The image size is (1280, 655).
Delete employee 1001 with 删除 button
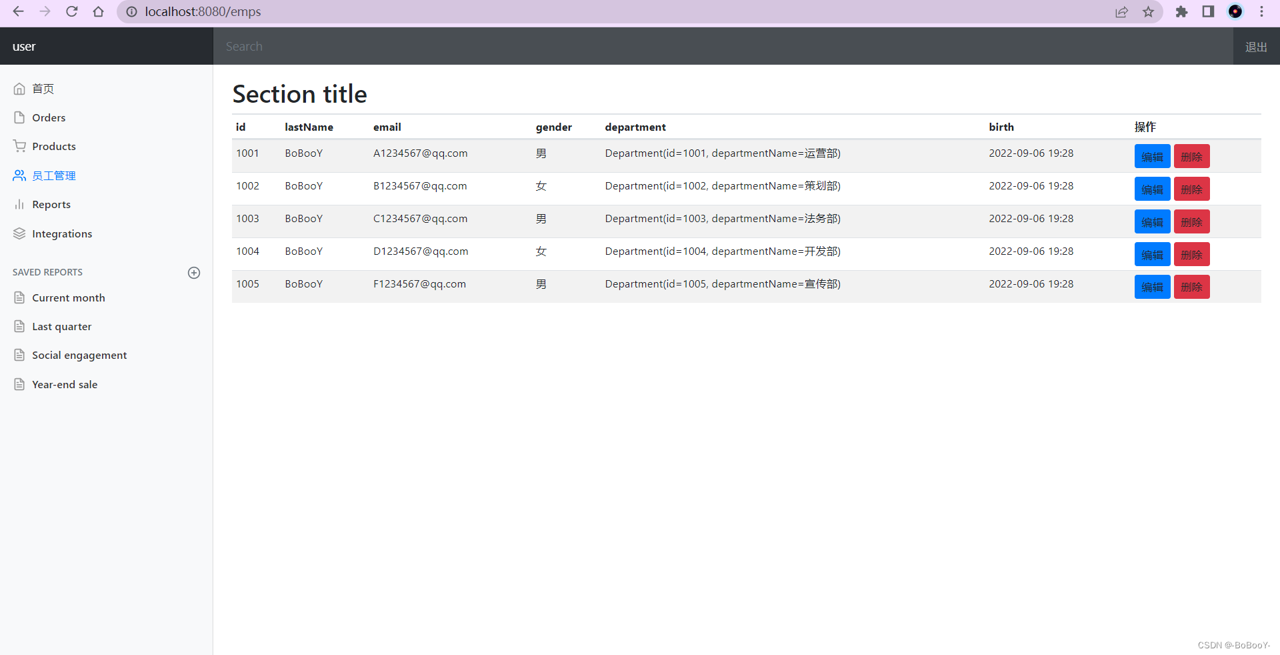(1191, 157)
